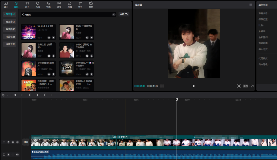
Task: Undo the last action
Action: [15, 95]
